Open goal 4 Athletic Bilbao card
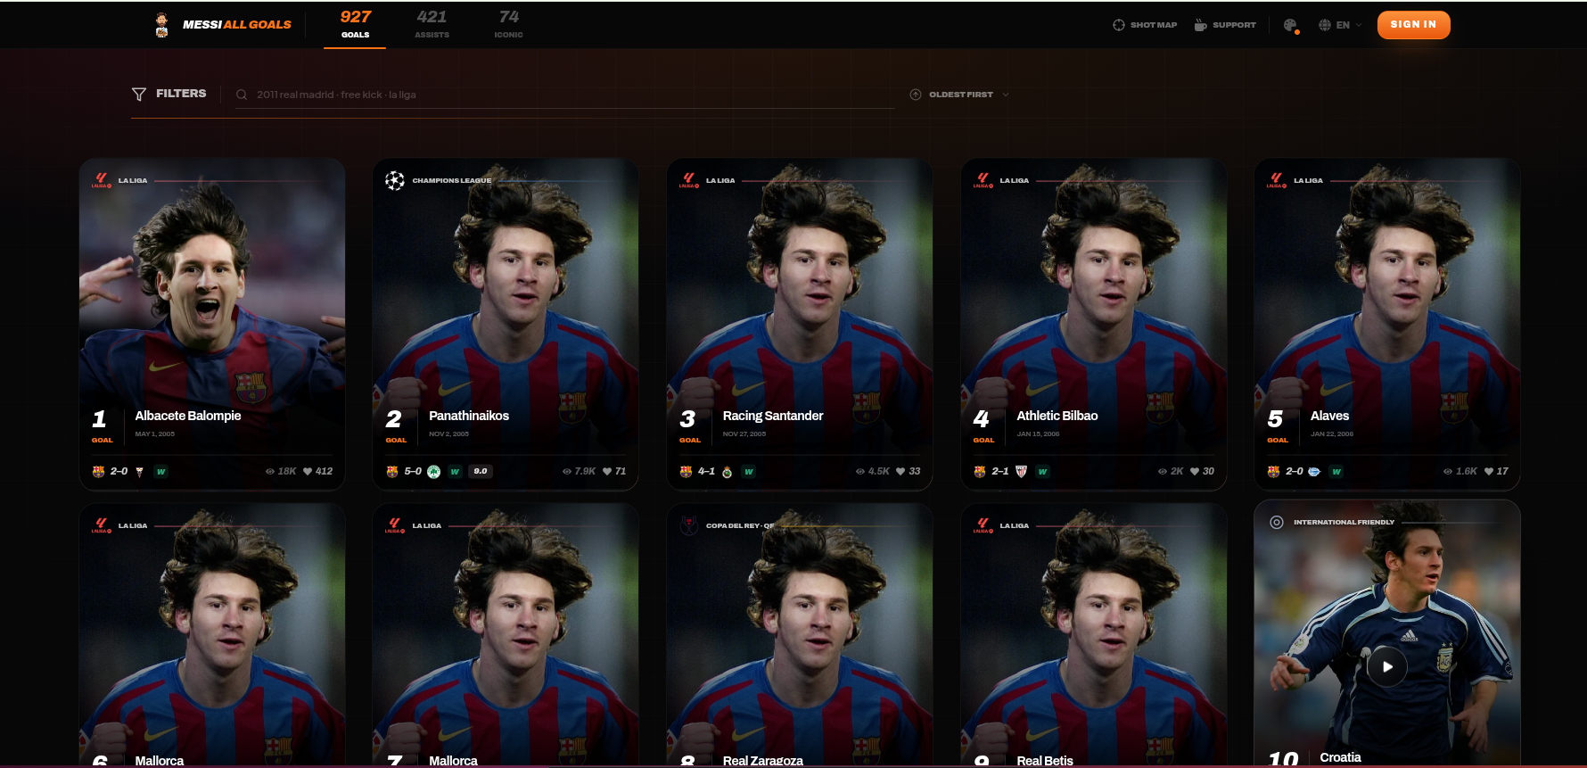Viewport: 1587px width, 768px height. (1093, 324)
